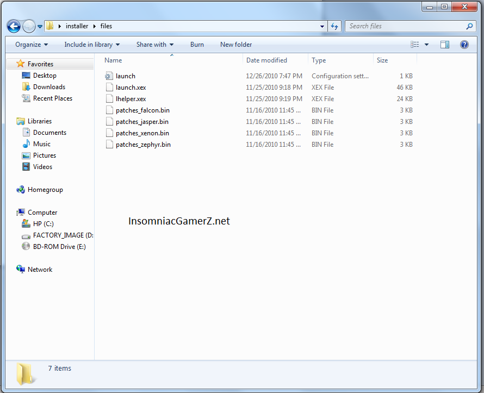Open the Pictures library
The height and width of the screenshot is (393, 484).
point(45,155)
